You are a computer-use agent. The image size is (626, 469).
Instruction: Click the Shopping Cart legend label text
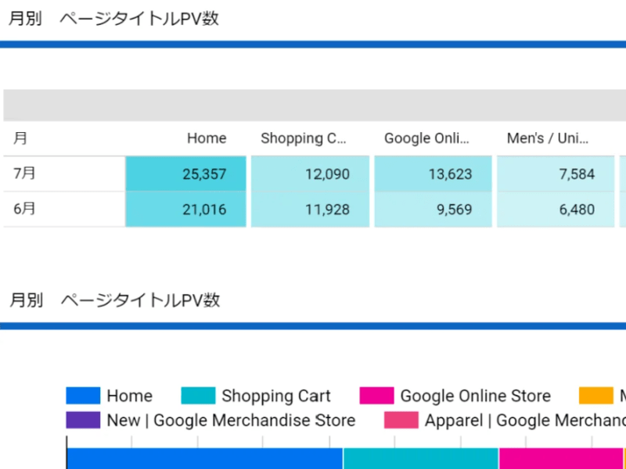click(x=275, y=396)
